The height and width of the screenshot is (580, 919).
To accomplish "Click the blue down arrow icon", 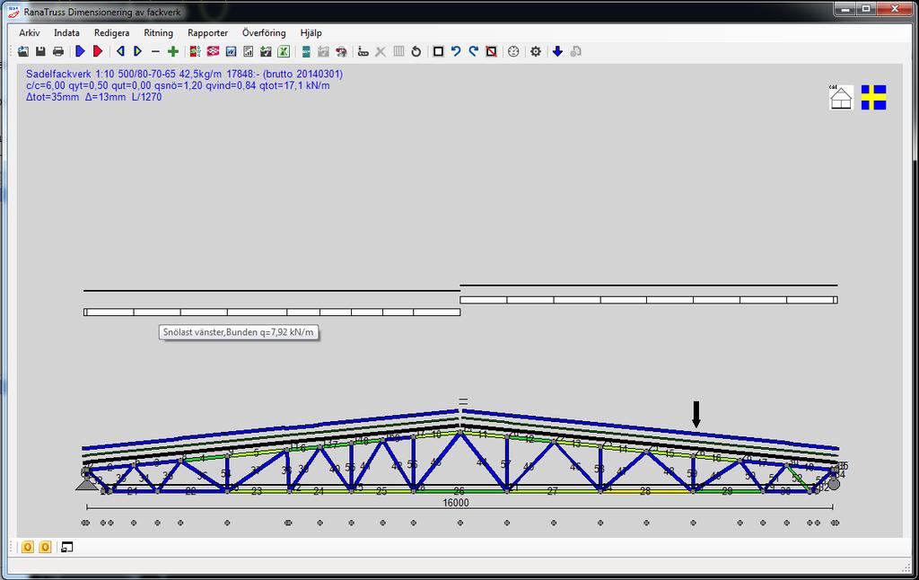I will tap(557, 51).
